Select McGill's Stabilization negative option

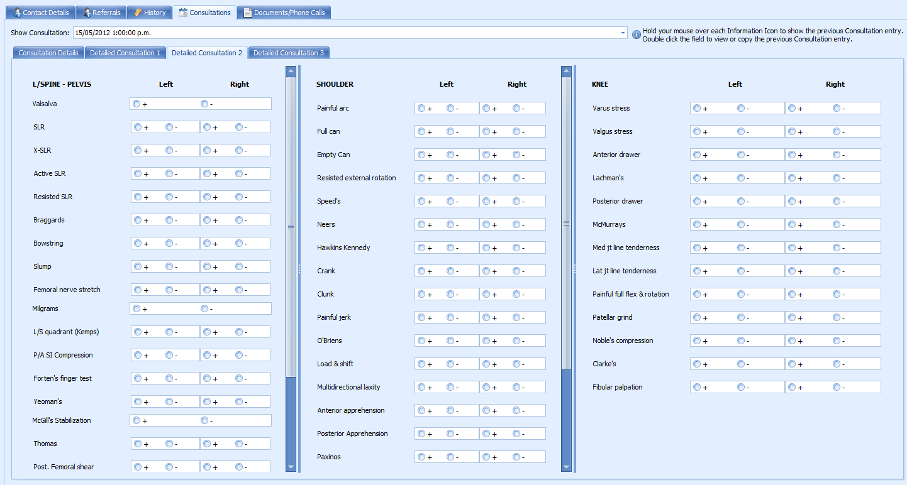(204, 420)
